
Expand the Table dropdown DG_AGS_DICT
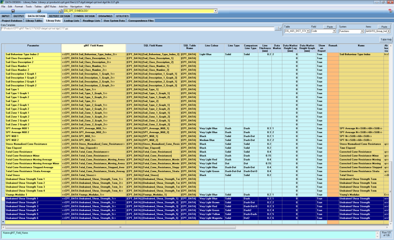[x=309, y=31]
